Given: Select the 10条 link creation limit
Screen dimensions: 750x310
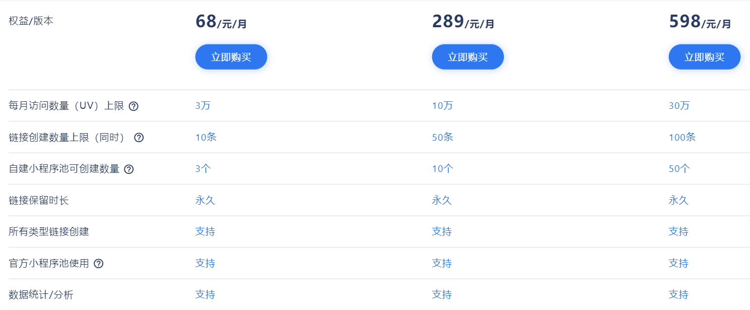Looking at the screenshot, I should [x=206, y=137].
